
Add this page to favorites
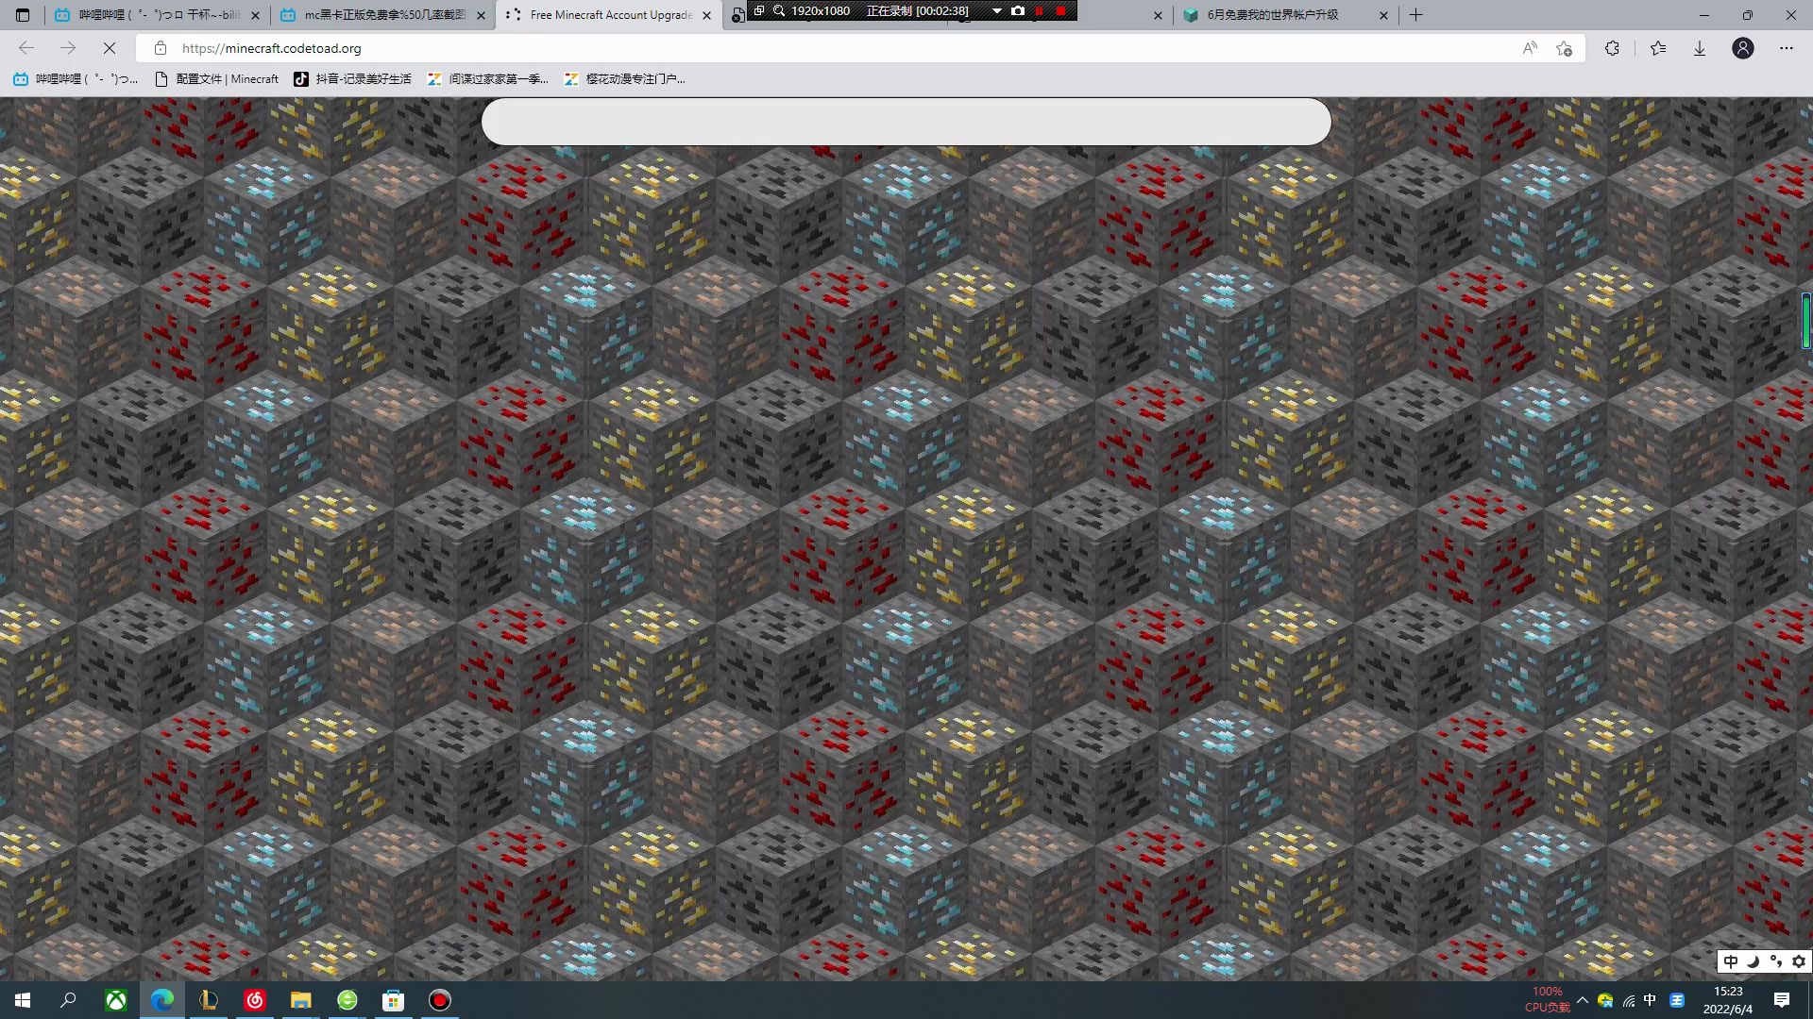[1564, 48]
